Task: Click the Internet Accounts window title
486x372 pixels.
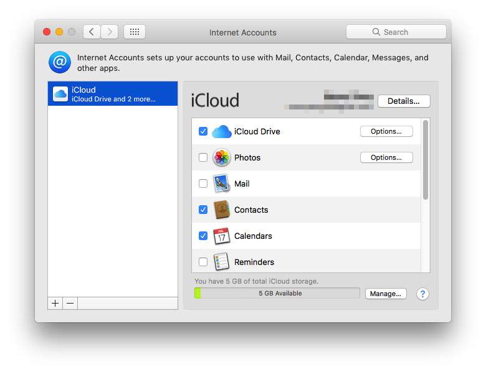Action: 243,32
